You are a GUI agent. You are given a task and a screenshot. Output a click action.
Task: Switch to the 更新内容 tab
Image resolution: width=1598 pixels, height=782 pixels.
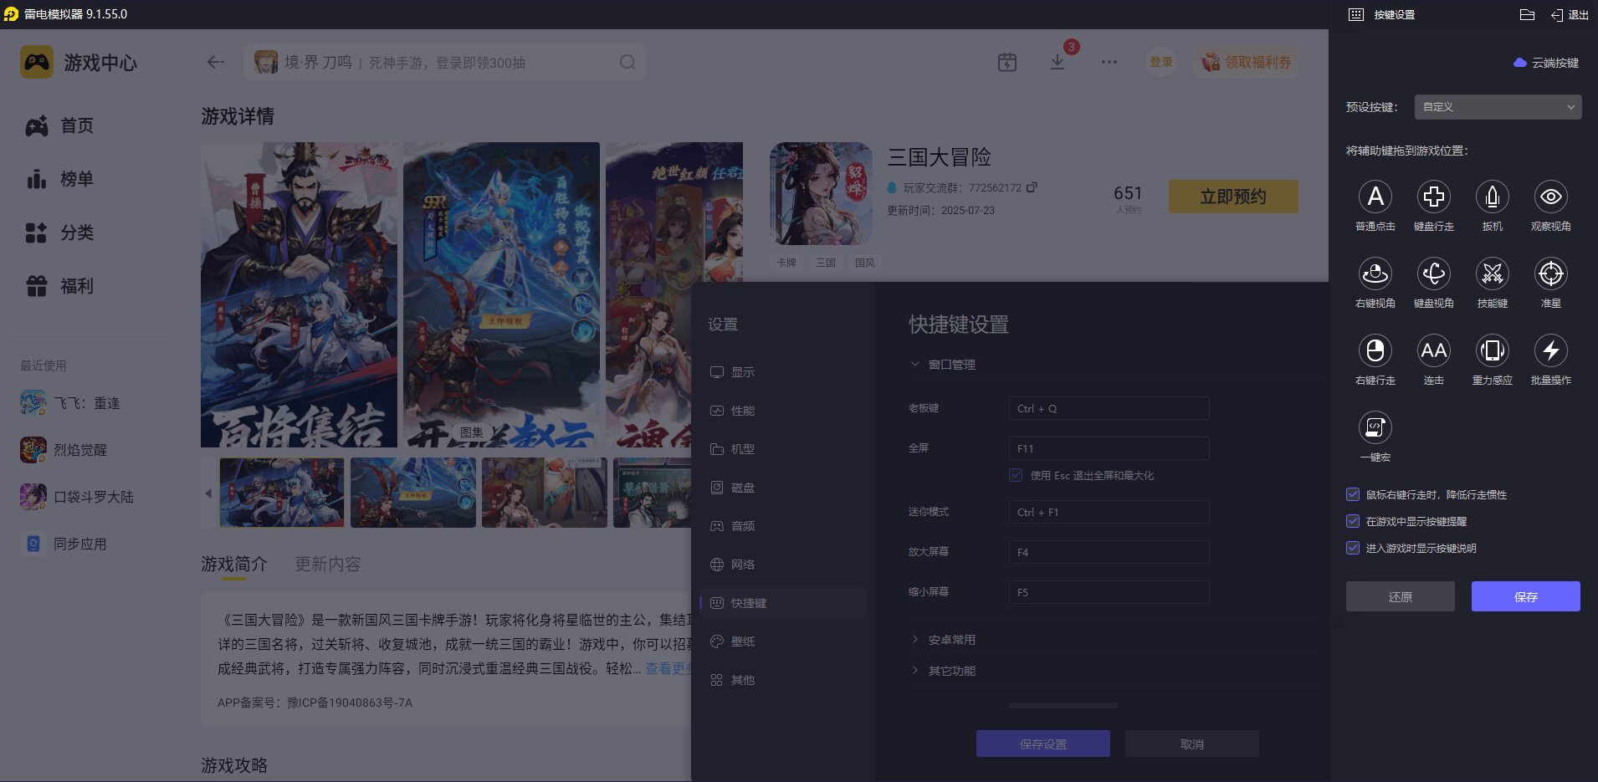tap(327, 565)
